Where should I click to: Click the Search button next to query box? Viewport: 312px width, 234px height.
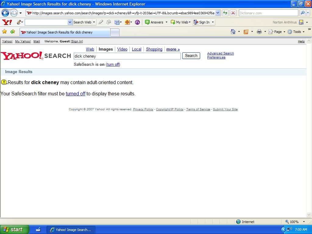191,56
